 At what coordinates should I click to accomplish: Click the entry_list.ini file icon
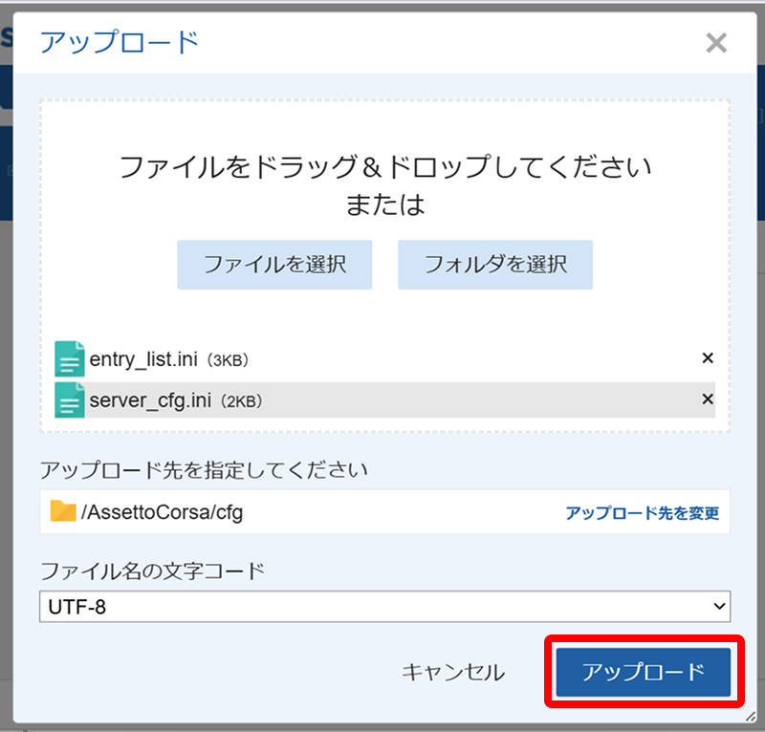[70, 359]
